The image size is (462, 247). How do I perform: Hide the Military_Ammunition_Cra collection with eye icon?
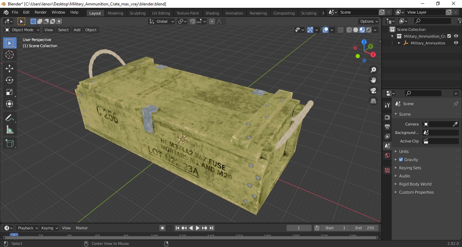[456, 36]
